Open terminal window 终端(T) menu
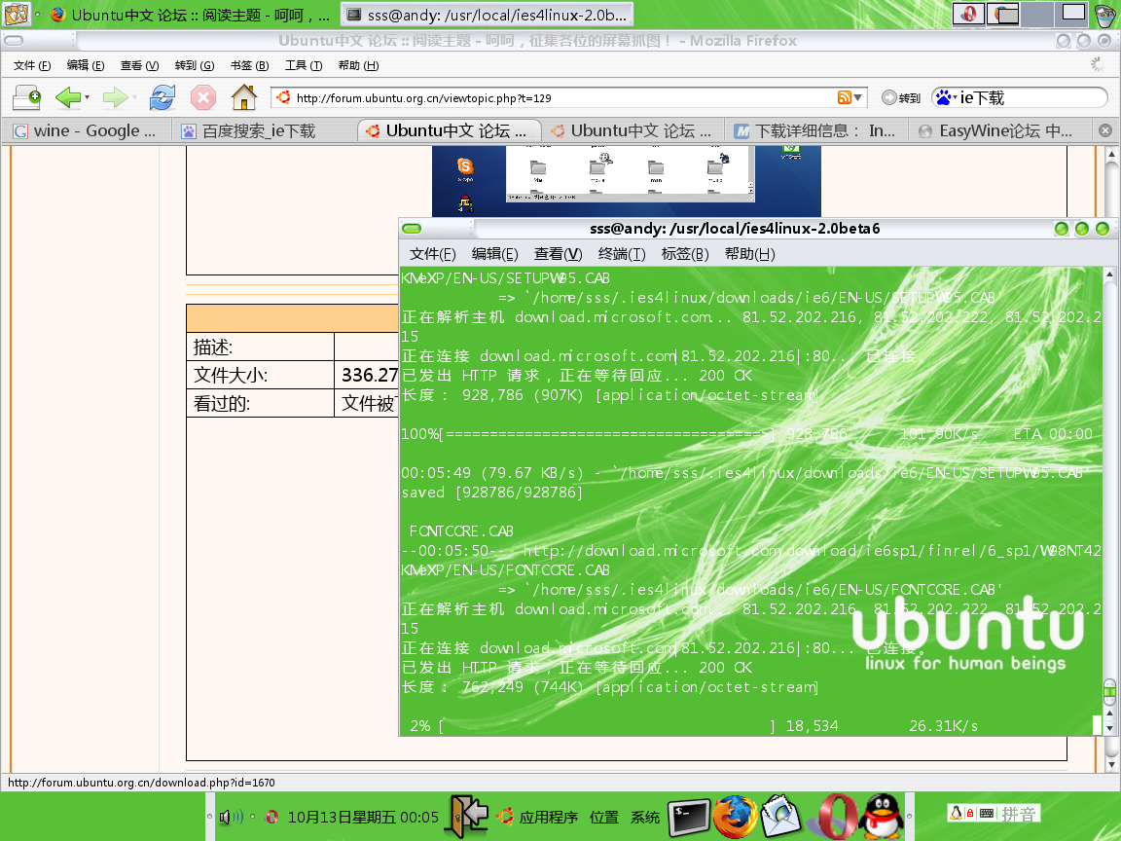The height and width of the screenshot is (841, 1121). pos(621,254)
